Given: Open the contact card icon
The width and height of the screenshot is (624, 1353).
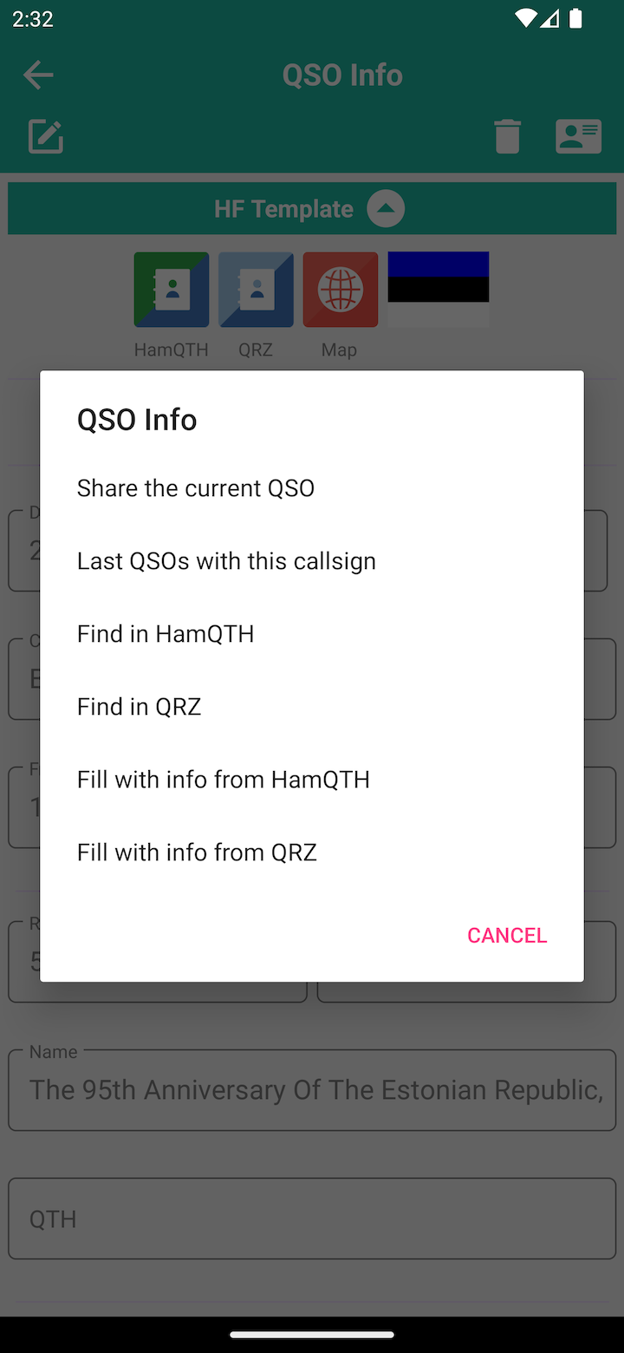Looking at the screenshot, I should click(578, 137).
